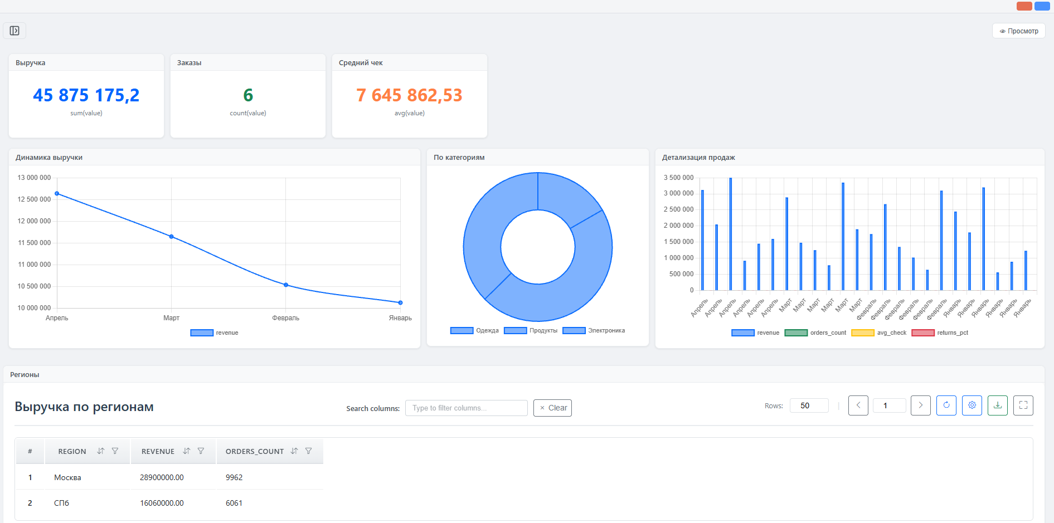Screen dimensions: 1054x523
Task: Click the Январь point on line chart
Action: point(400,302)
